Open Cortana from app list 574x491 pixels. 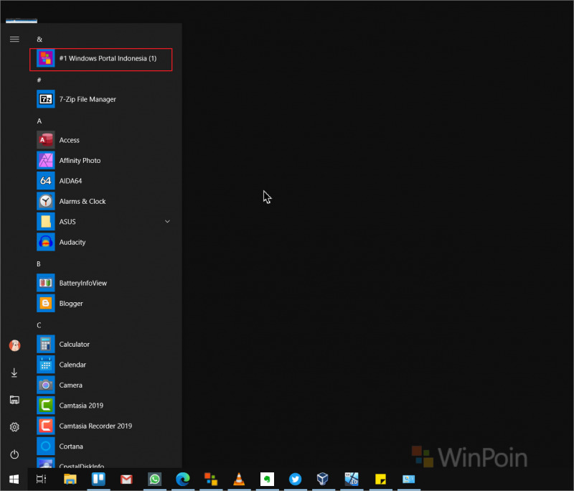pos(103,446)
